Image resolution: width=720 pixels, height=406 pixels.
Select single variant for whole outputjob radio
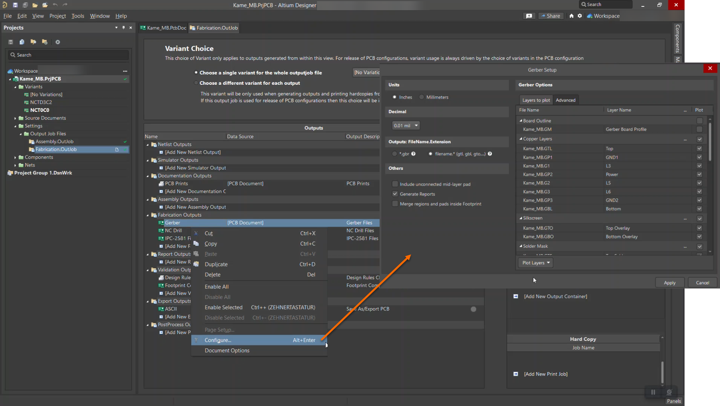tap(196, 73)
